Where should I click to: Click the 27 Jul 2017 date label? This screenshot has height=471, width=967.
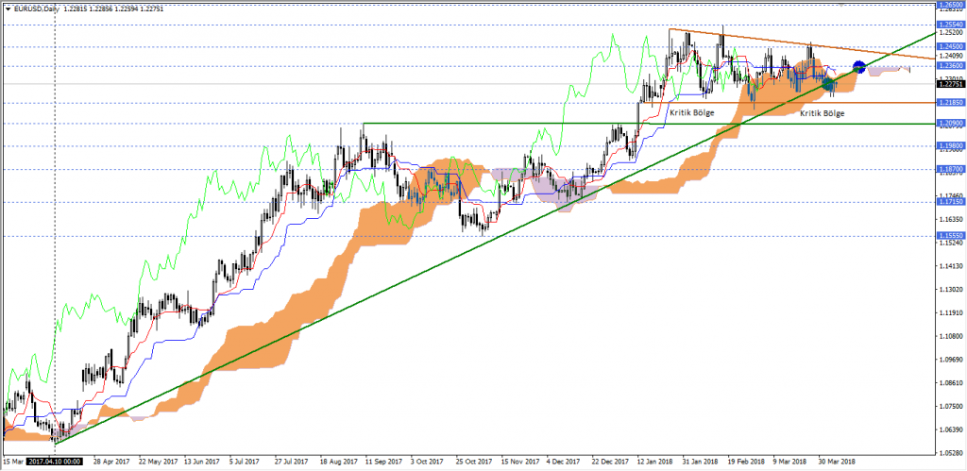pyautogui.click(x=291, y=462)
